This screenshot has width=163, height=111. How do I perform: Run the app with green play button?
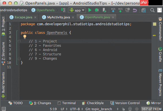click(x=90, y=10)
